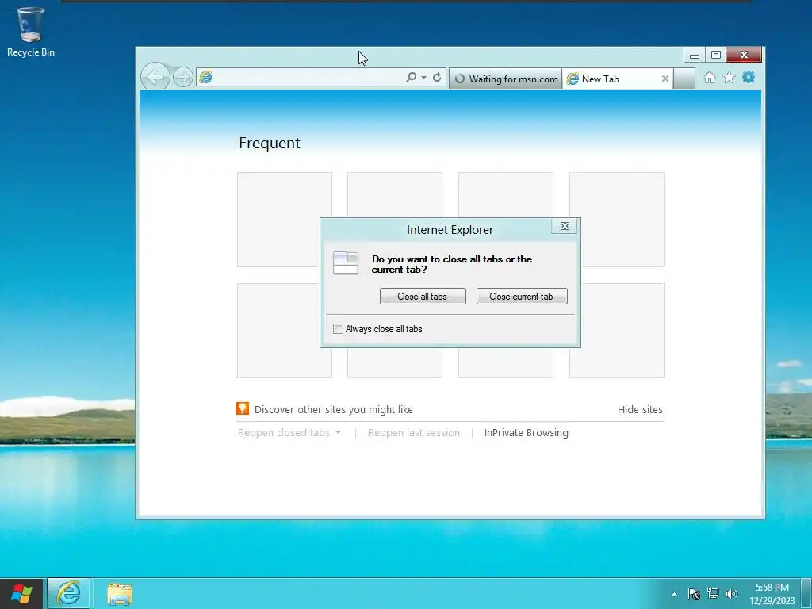Select the first Frequent site tile
This screenshot has height=609, width=812.
(285, 220)
